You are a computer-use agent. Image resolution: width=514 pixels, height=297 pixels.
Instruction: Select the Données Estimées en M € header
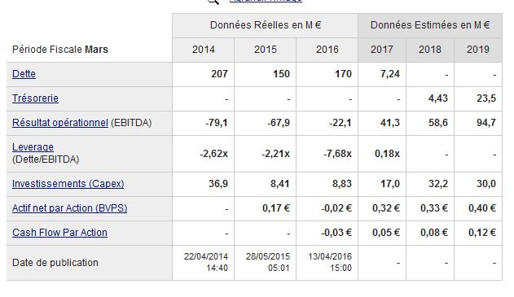pyautogui.click(x=430, y=25)
